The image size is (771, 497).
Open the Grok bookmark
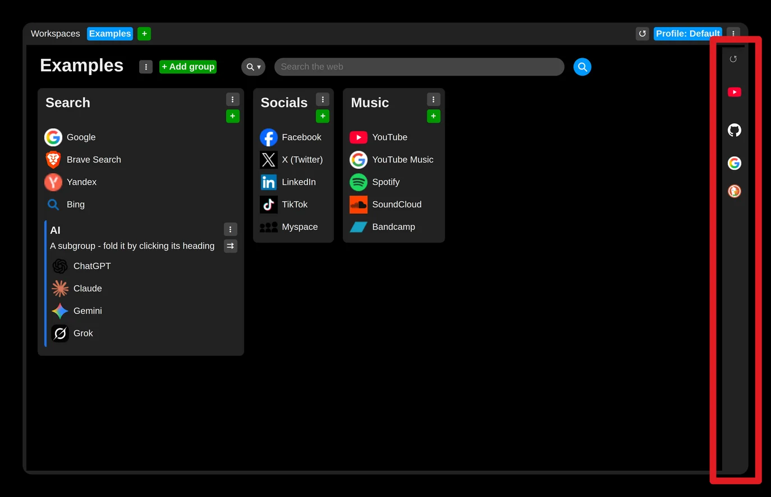point(72,333)
